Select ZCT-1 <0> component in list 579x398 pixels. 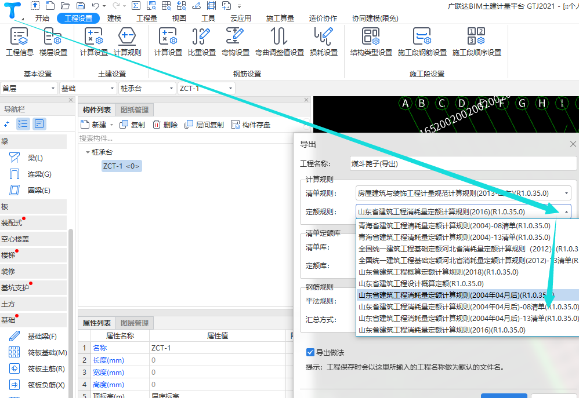click(121, 166)
